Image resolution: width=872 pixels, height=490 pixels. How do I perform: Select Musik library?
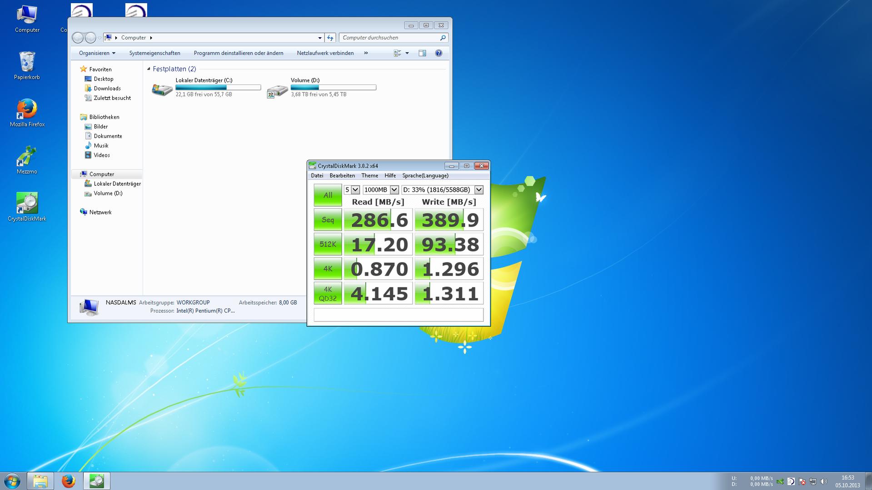[x=101, y=146]
